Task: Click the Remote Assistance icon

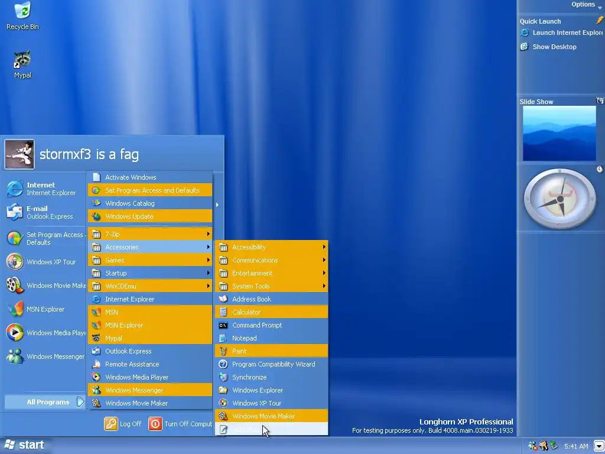Action: 96,364
